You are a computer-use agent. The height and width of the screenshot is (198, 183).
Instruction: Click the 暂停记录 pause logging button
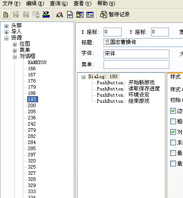[115, 14]
